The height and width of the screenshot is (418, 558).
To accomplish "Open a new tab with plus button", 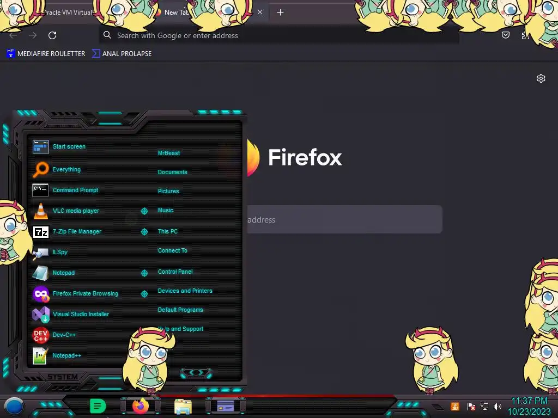I will coord(281,13).
